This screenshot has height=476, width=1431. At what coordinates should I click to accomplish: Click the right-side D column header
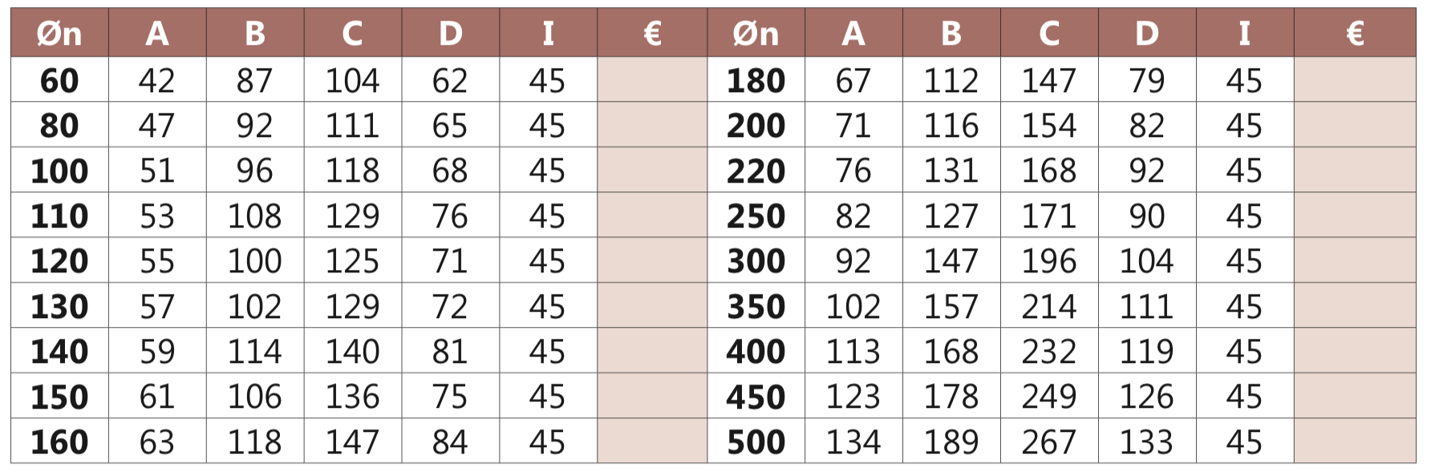pos(1147,33)
